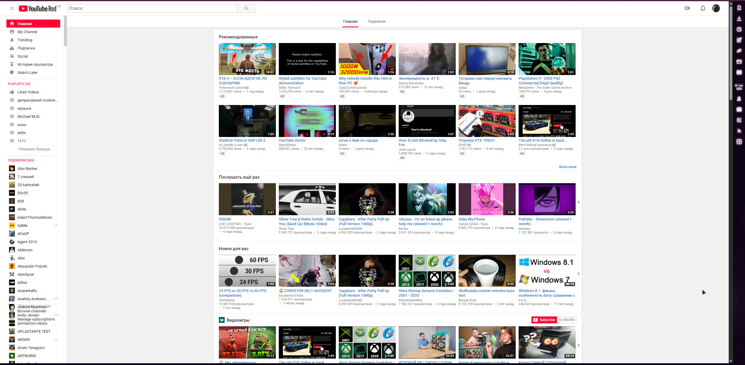The height and width of the screenshot is (365, 745).
Task: Open Downloads panel in browser sidebar
Action: pos(739,19)
